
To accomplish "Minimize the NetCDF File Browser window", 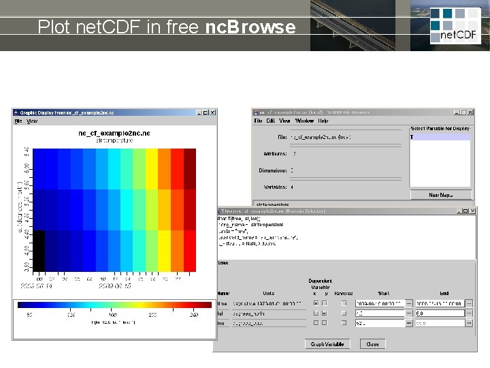I will [457, 112].
